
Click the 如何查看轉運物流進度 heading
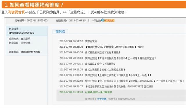point(34,5)
